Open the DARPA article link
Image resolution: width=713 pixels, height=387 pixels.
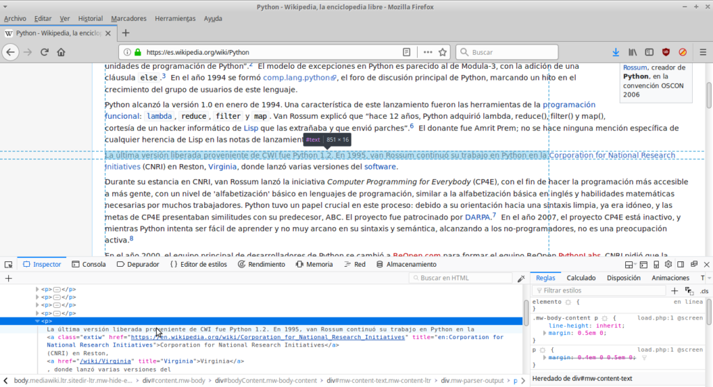478,217
